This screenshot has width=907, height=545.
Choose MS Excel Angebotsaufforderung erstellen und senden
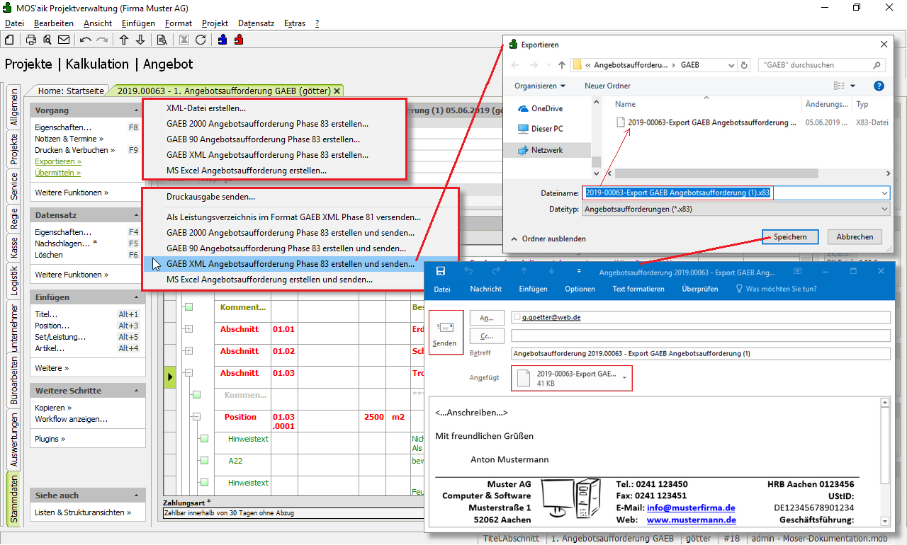[269, 280]
